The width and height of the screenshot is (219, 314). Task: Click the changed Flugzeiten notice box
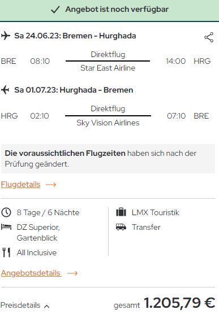108,159
